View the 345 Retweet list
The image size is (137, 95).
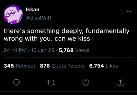[x=20, y=66]
